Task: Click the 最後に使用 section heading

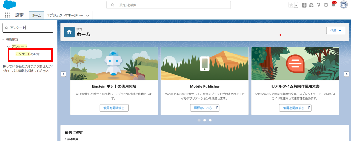Action: pyautogui.click(x=74, y=133)
